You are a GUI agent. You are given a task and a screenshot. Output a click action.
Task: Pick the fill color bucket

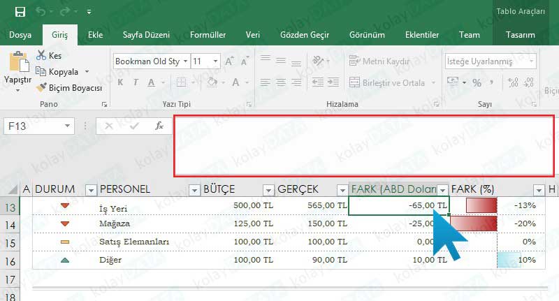tap(212, 82)
